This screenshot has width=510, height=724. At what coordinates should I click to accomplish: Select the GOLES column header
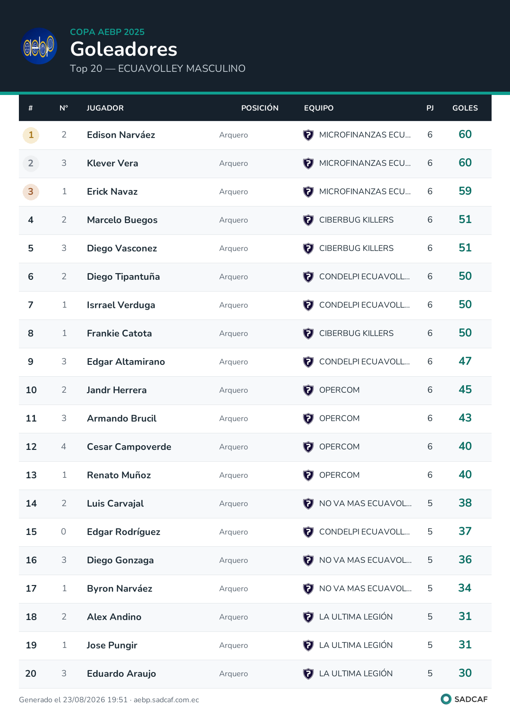tap(465, 108)
